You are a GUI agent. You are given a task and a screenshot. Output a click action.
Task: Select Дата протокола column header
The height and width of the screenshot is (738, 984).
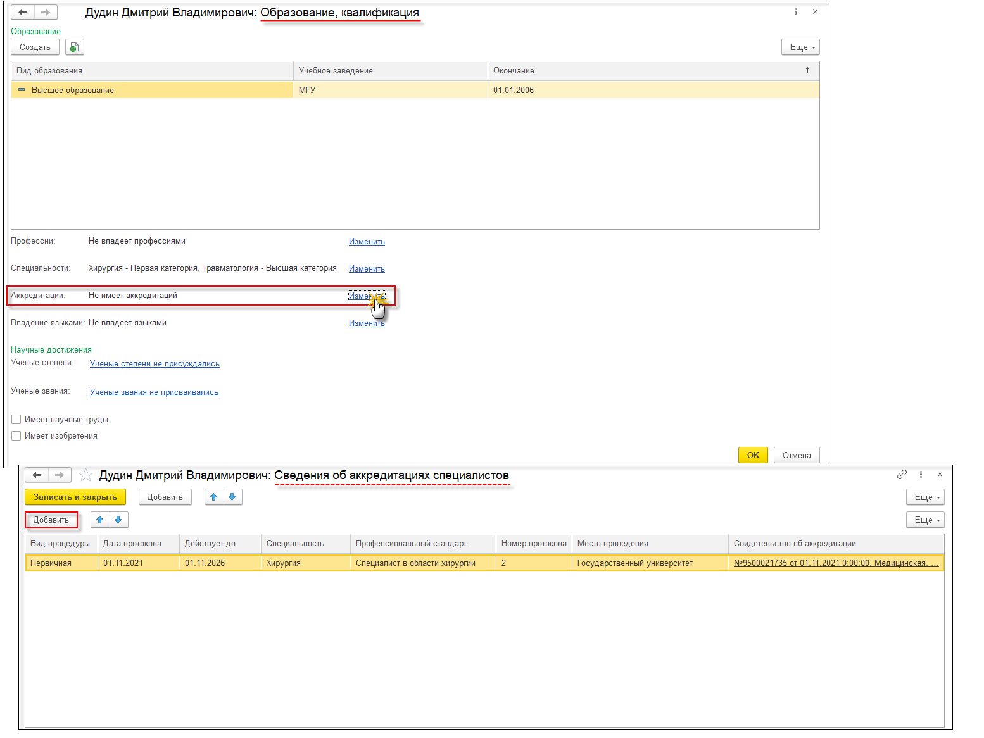pyautogui.click(x=139, y=543)
